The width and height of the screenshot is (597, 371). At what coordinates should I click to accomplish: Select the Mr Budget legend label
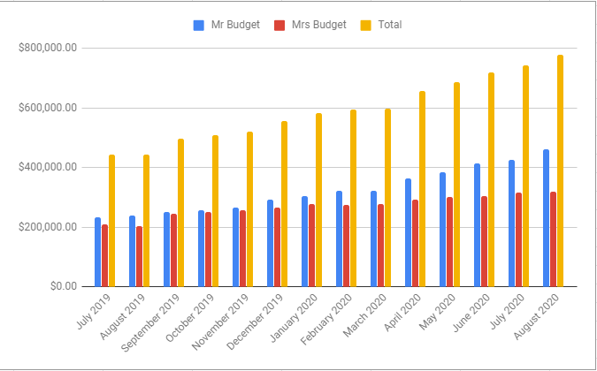point(234,25)
